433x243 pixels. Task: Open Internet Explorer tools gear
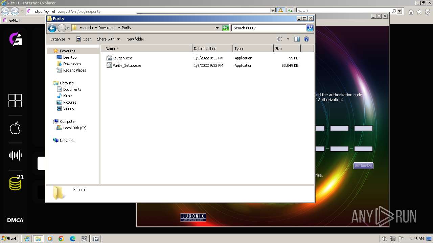(427, 12)
